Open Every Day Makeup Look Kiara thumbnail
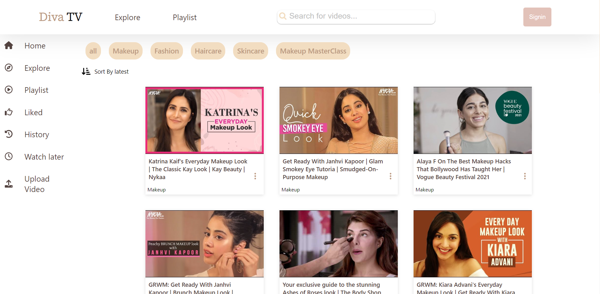This screenshot has width=600, height=294. coord(473,244)
